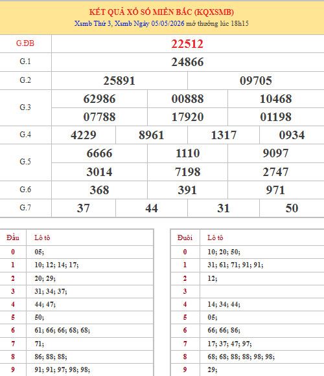Image resolution: width=324 pixels, height=376 pixels.
Task: Click G.3 number 07788
Action: click(x=99, y=117)
